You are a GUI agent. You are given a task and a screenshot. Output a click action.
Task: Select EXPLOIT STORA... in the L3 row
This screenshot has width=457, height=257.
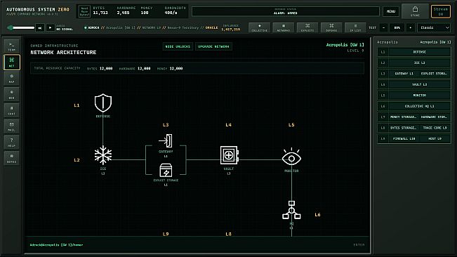pos(435,74)
